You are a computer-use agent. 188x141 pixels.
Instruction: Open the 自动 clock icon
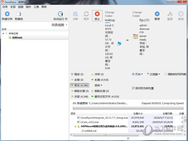pyautogui.click(x=181, y=14)
